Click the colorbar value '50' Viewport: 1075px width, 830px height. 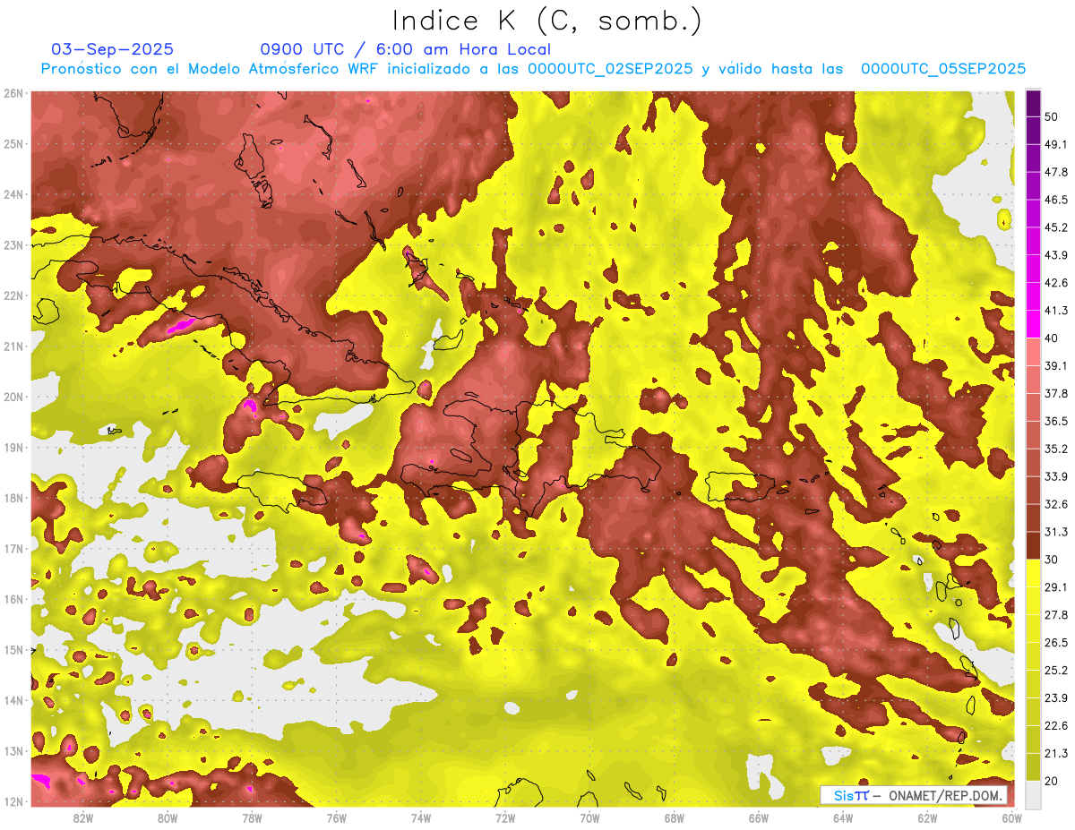1051,116
